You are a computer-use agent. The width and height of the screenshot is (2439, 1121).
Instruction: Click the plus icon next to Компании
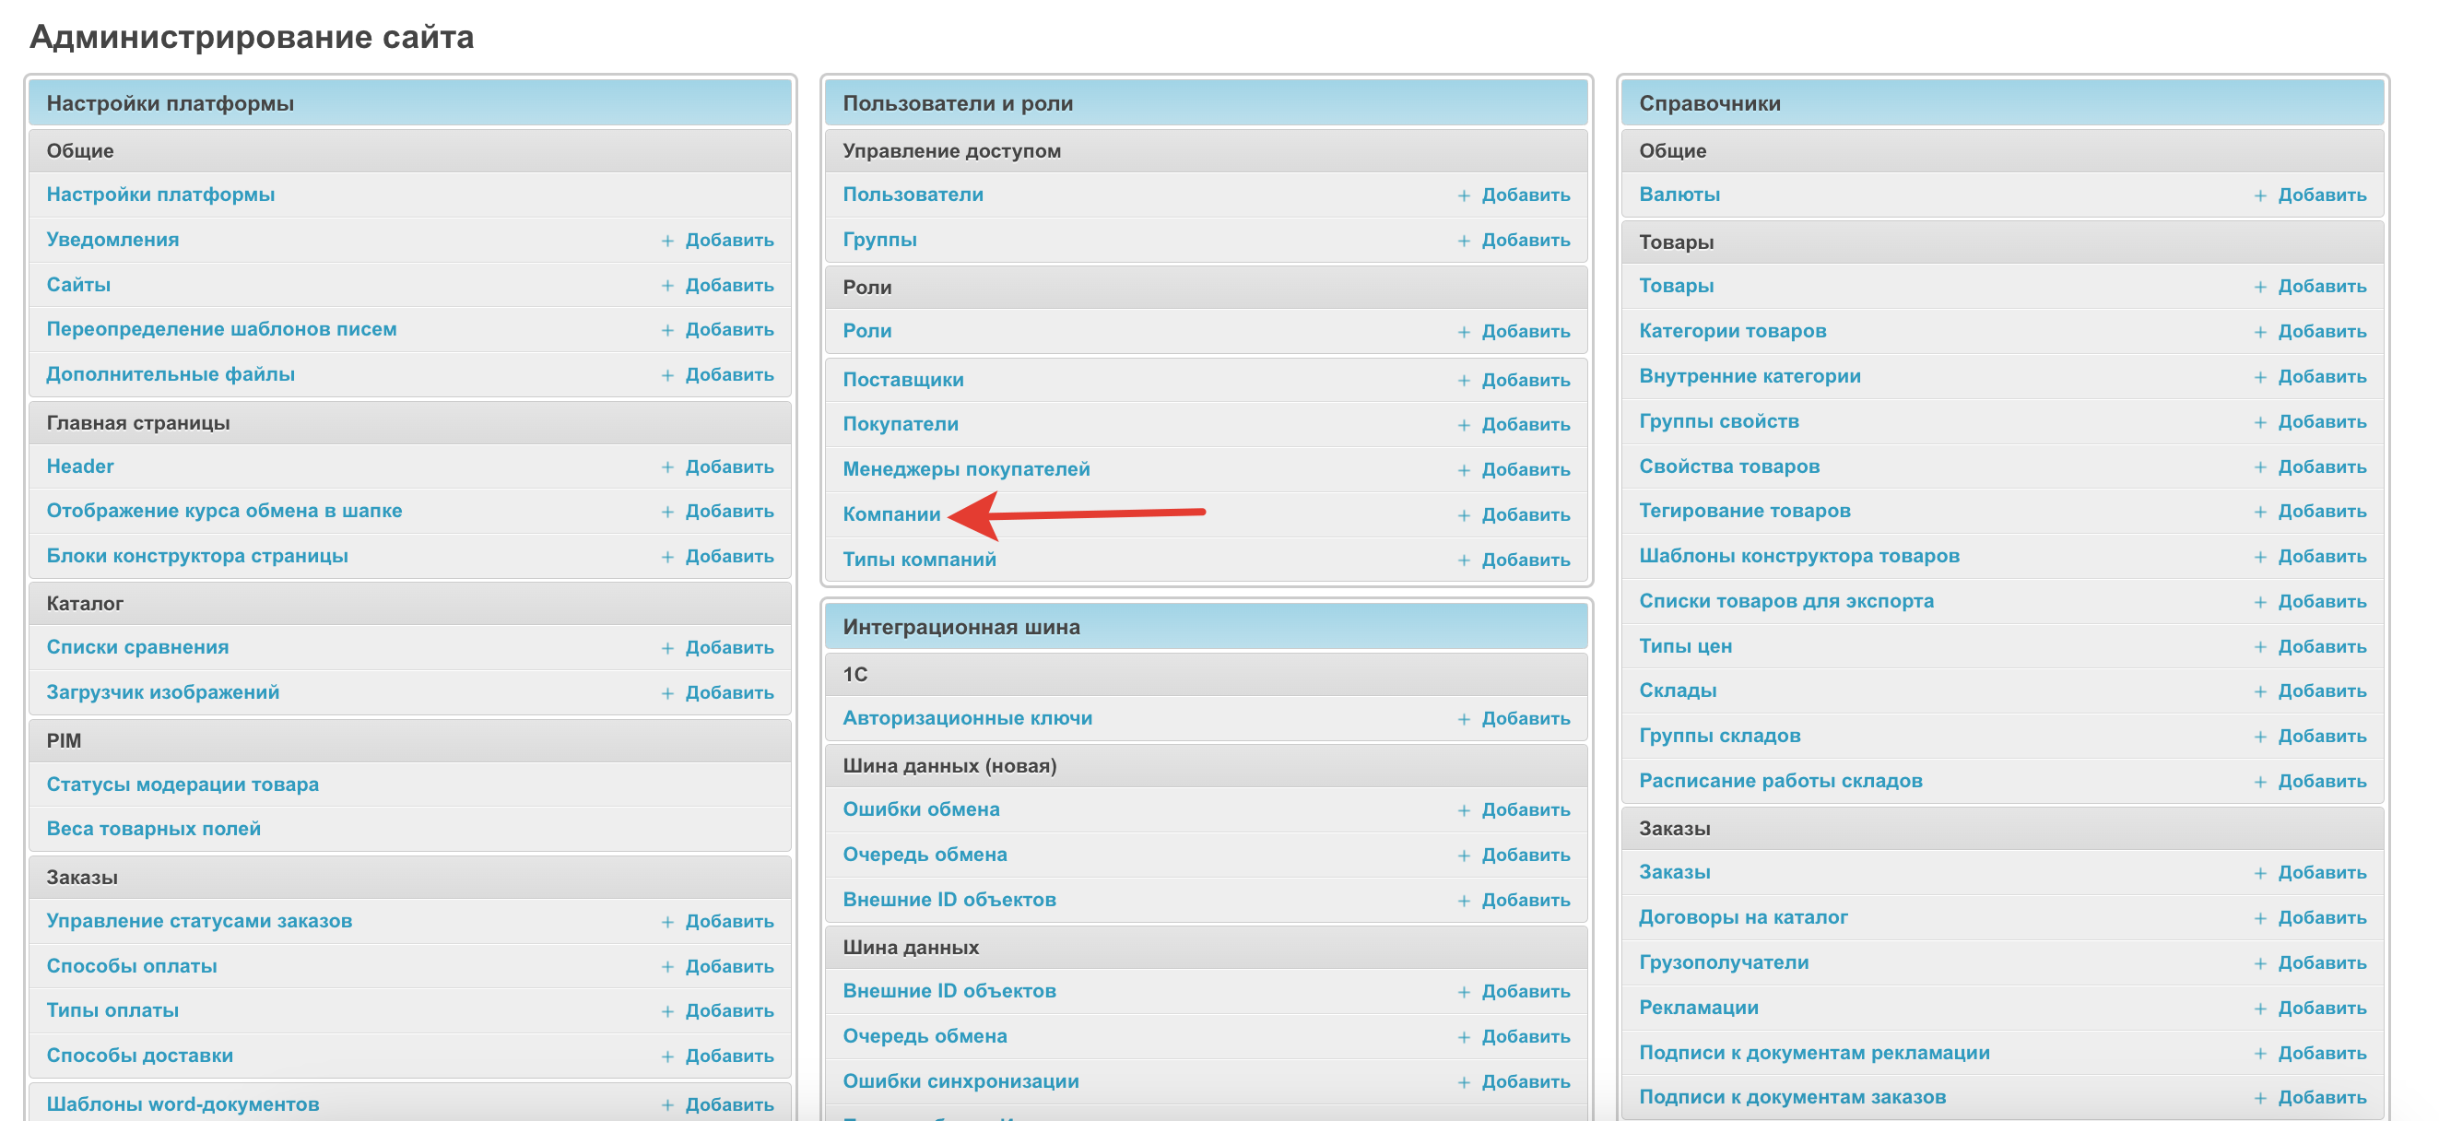click(1464, 516)
